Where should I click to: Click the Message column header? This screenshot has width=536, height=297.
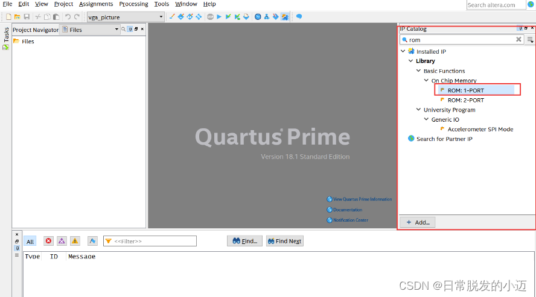(x=81, y=257)
